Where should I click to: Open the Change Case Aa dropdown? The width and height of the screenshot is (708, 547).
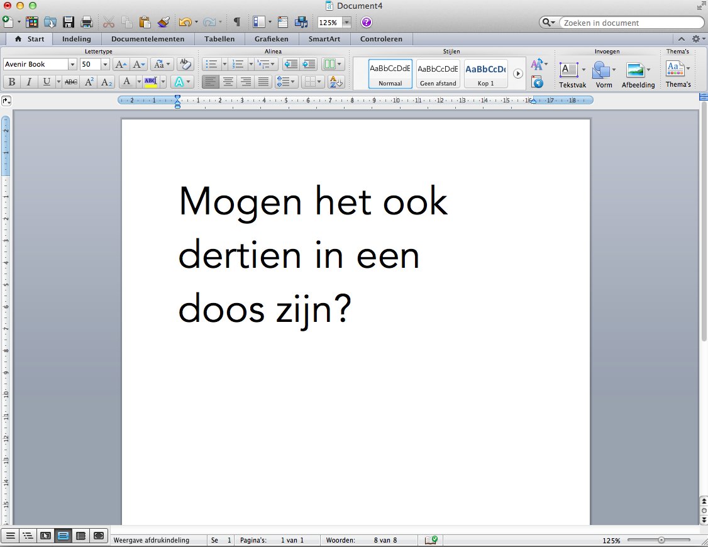coord(162,64)
